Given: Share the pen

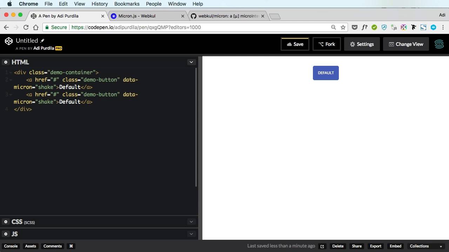Looking at the screenshot, I should coord(357,246).
